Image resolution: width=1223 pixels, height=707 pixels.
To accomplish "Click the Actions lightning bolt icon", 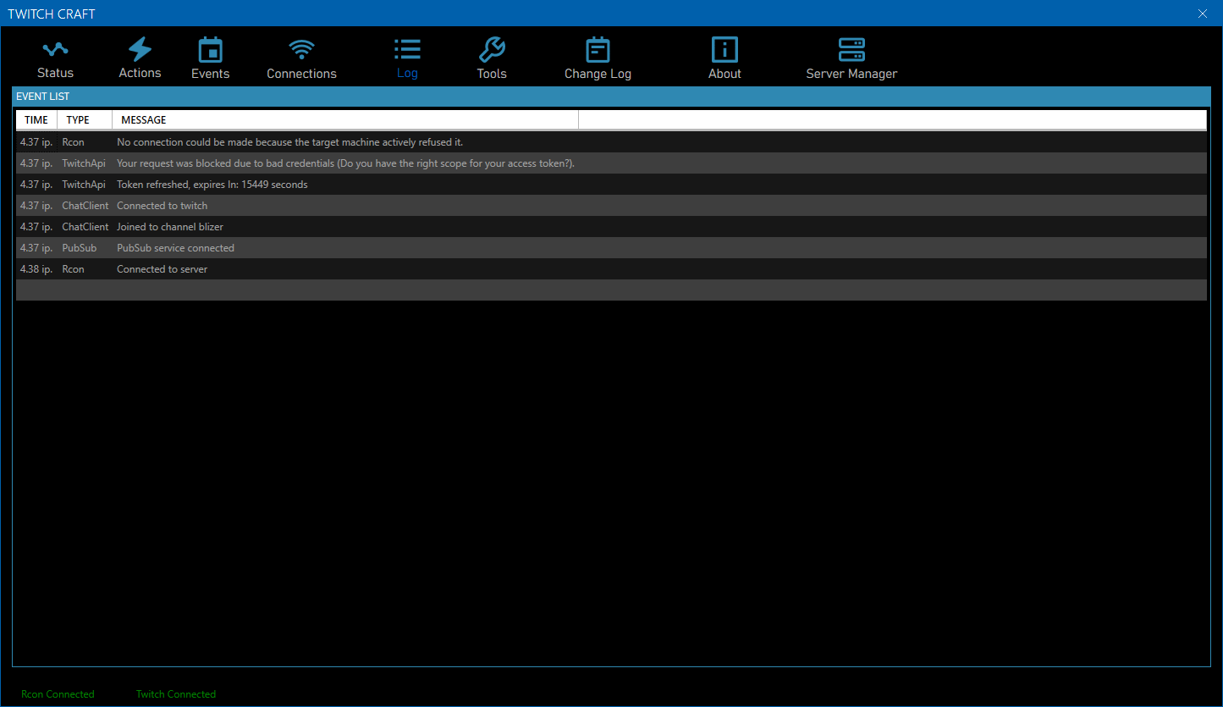I will tap(140, 49).
